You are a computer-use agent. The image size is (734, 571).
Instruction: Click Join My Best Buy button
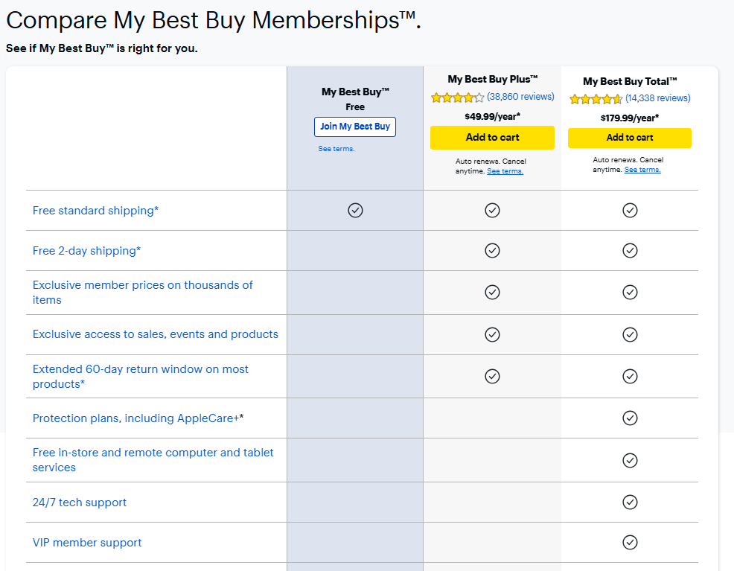click(x=355, y=127)
